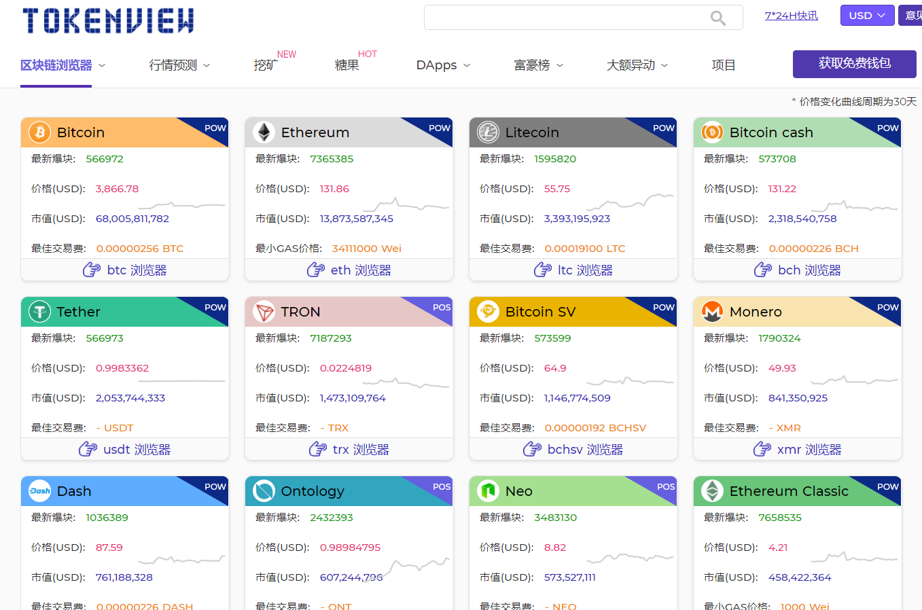Viewport: 922px width, 610px height.
Task: Open the usdt 浏览器 link
Action: [137, 449]
